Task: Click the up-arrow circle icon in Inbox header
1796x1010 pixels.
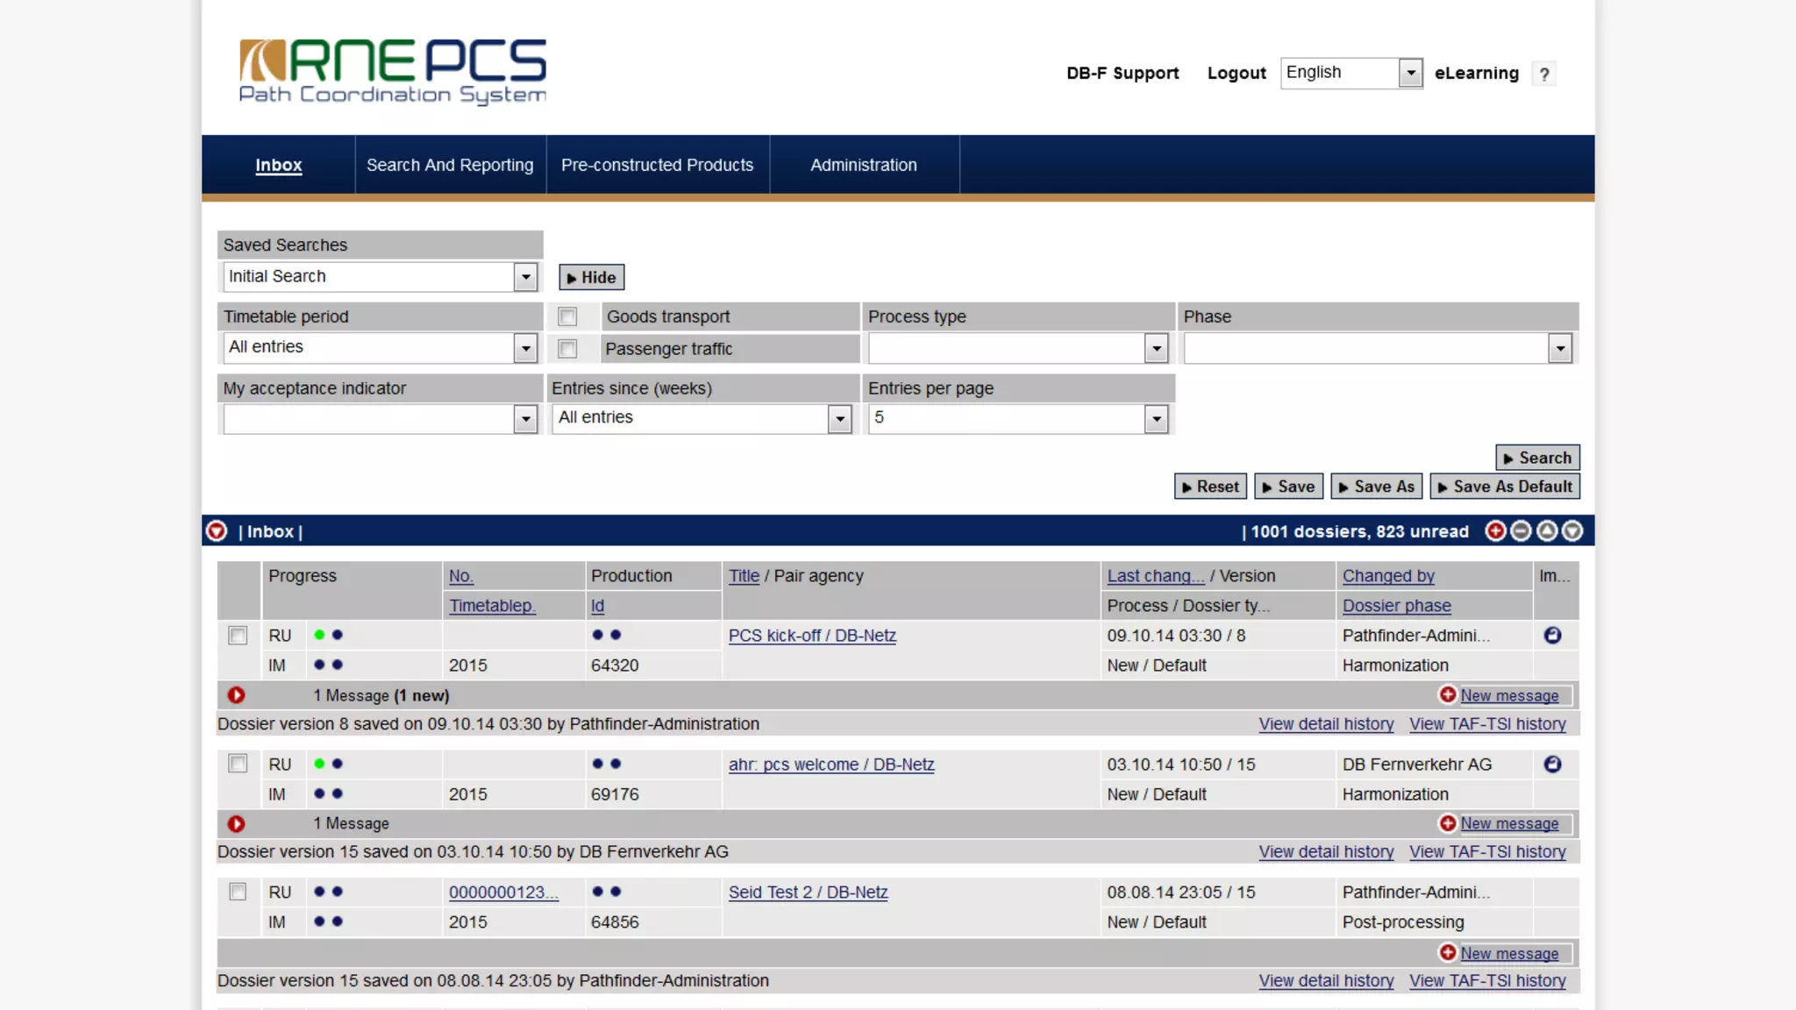Action: pos(1547,530)
